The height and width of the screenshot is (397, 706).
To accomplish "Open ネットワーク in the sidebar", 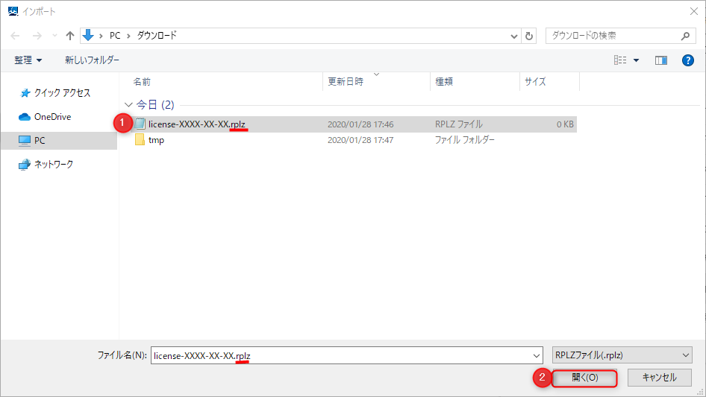I will click(54, 164).
